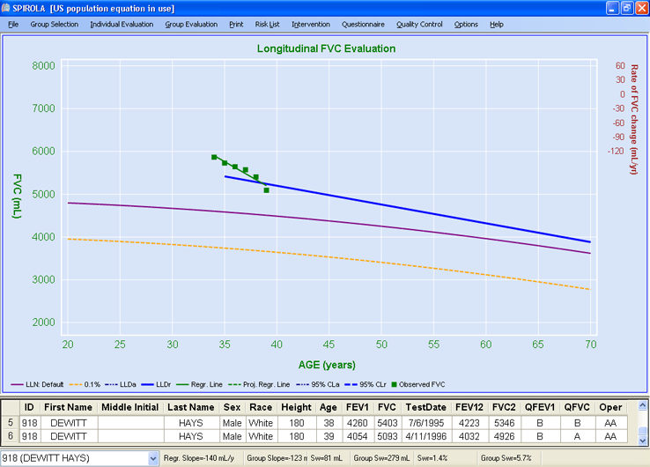Screen dimensions: 650x467
Task: Open the Quality Control menu
Action: click(419, 24)
